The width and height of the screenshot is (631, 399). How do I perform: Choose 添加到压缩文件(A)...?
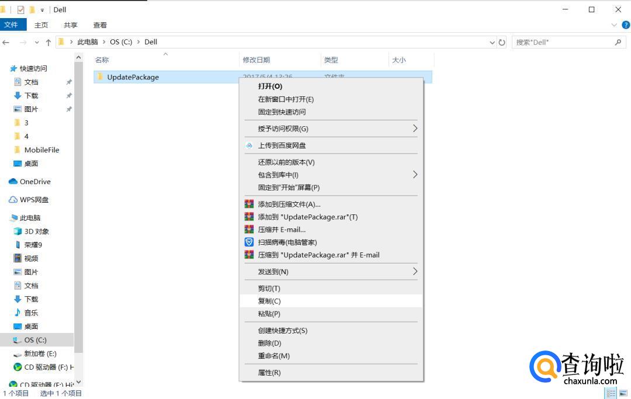[x=331, y=204]
